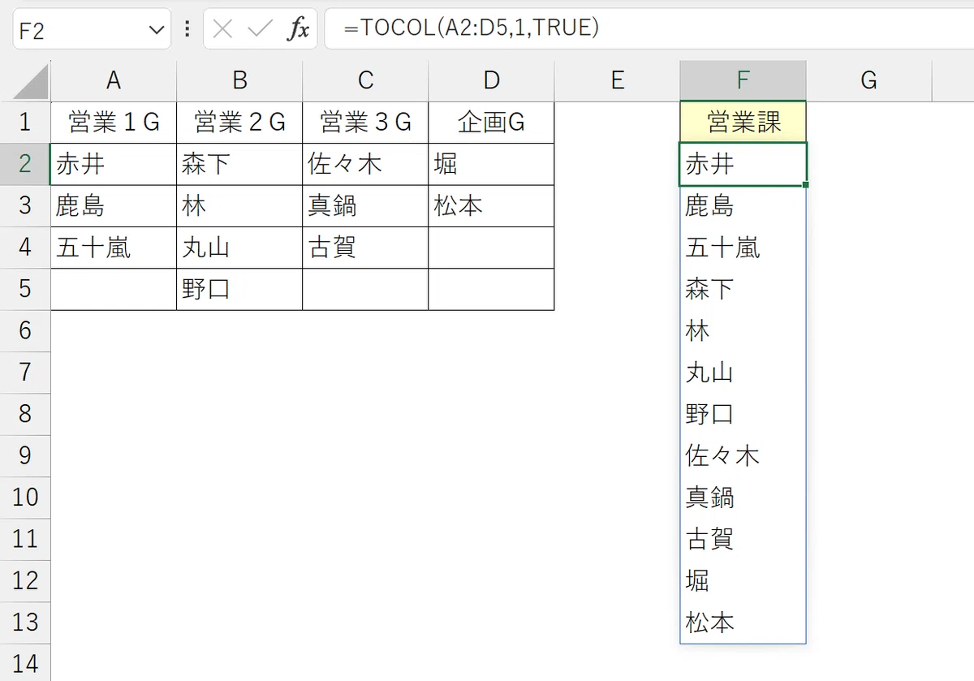The image size is (974, 681).
Task: Click 鹿島 in column F
Action: pyautogui.click(x=743, y=206)
